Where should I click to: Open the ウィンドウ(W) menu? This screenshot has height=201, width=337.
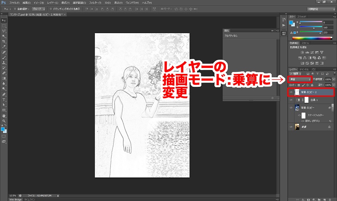click(x=132, y=3)
